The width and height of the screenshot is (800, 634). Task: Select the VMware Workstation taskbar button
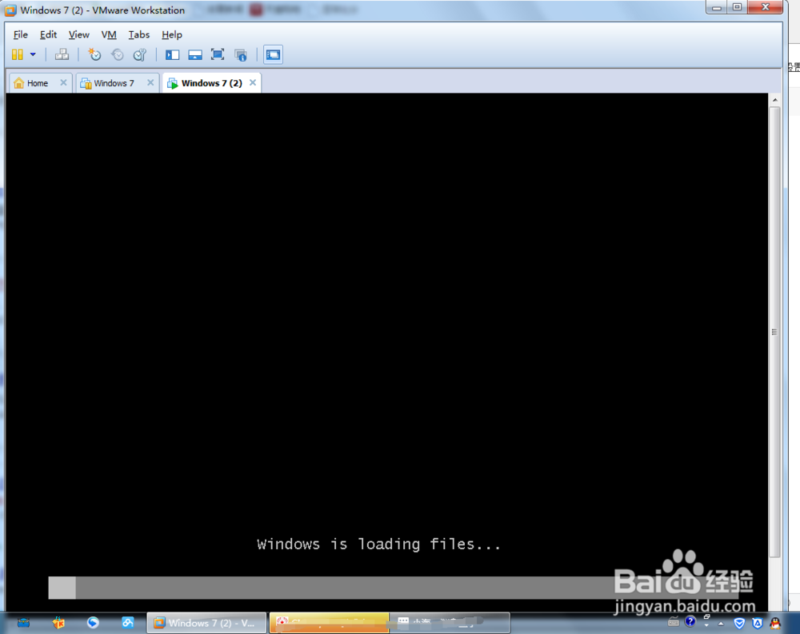206,622
